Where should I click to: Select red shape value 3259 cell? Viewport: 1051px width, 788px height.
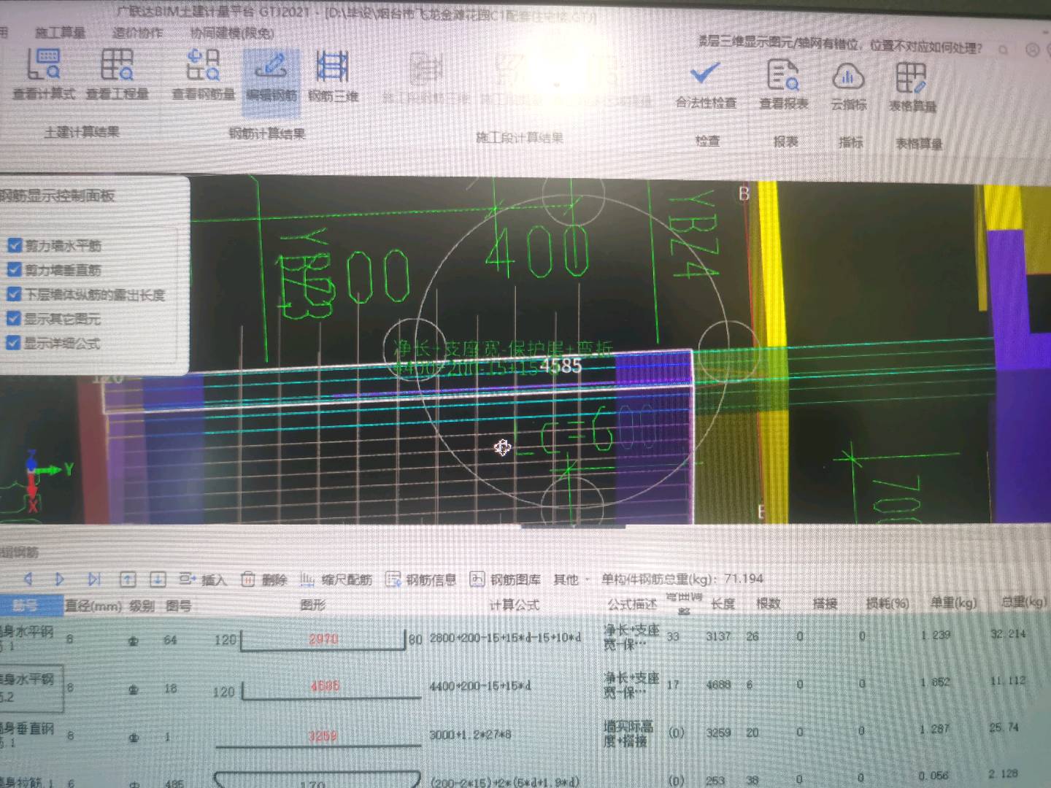coord(322,736)
